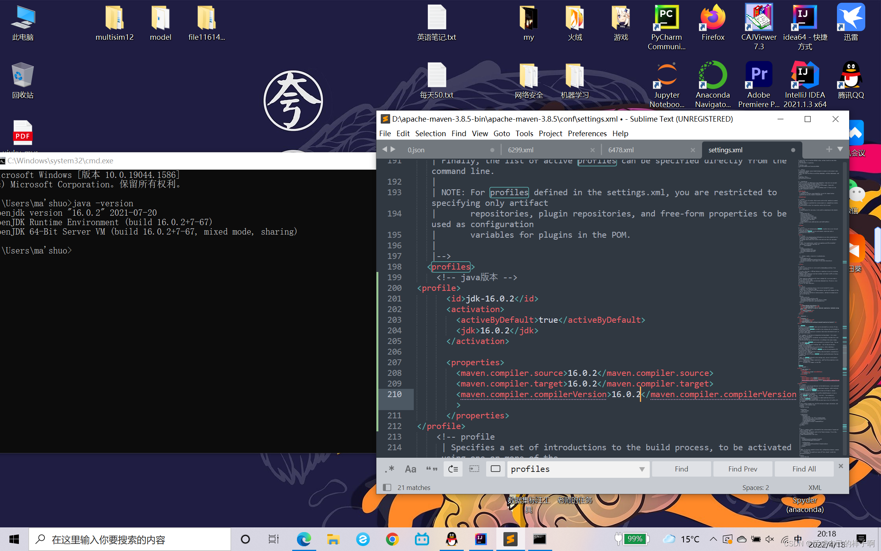Open the XML syntax selector
This screenshot has width=881, height=551.
pos(815,488)
